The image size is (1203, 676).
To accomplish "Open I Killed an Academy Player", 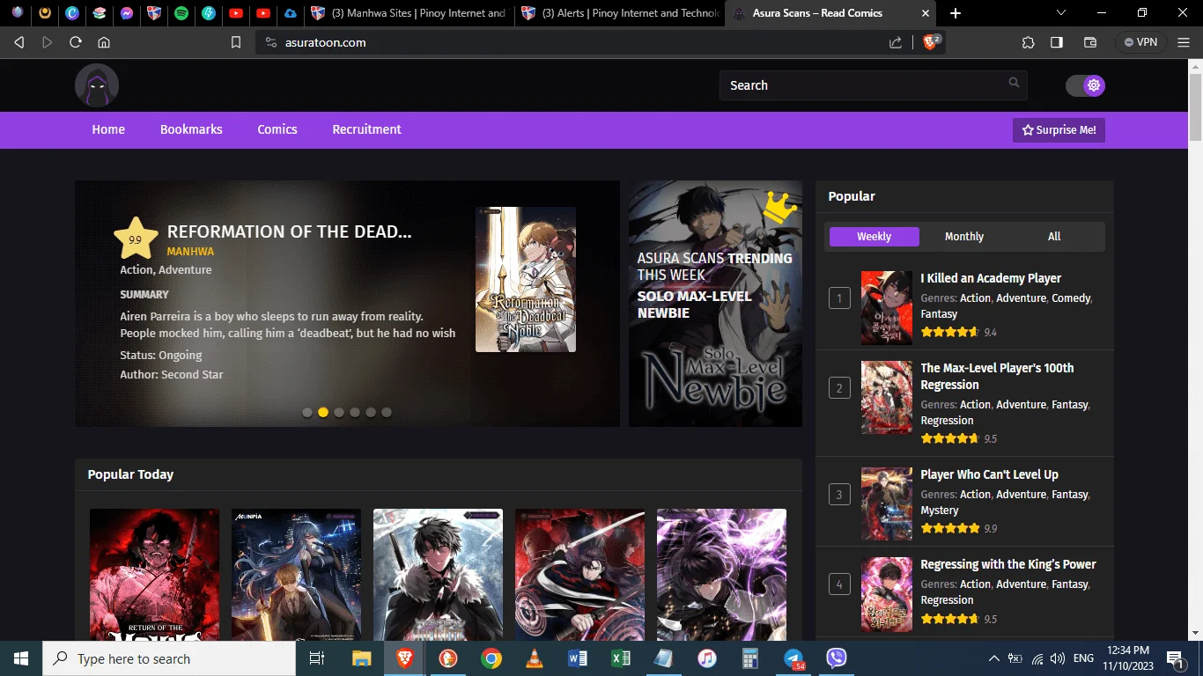I will tap(991, 278).
